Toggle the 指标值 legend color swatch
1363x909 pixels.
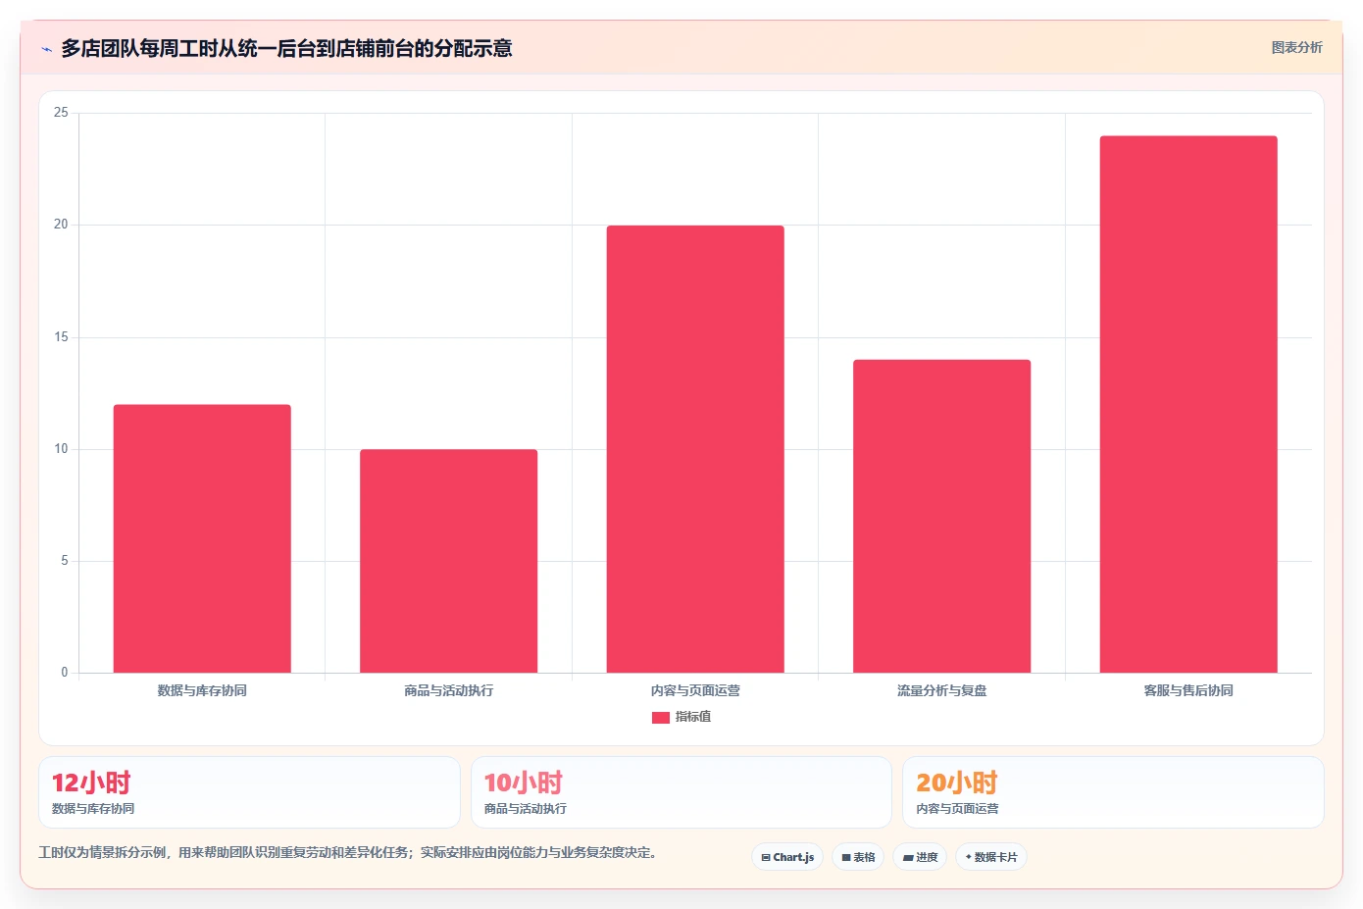point(661,718)
